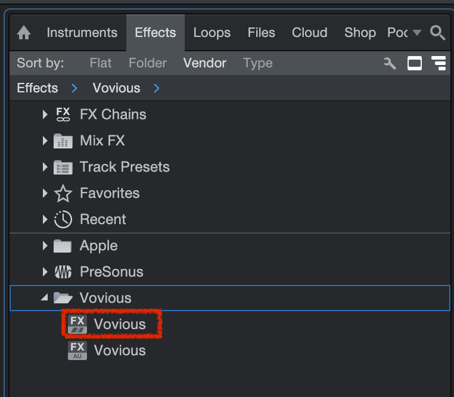Select the Vovious AU plug-in icon
The height and width of the screenshot is (397, 454).
click(77, 351)
